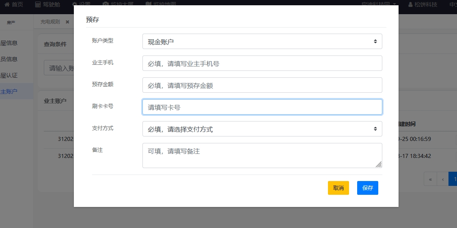Go to previous page with ‹ icon
The width and height of the screenshot is (457, 228).
tap(442, 179)
